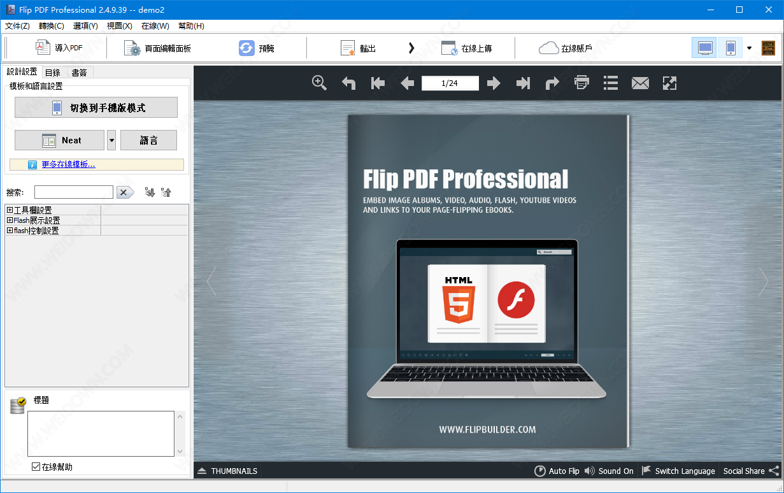
Task: Click 導入PDF import icon
Action: tap(43, 48)
